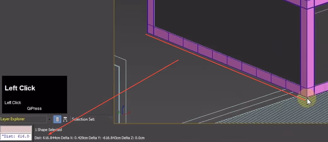The image size is (328, 142).
Task: Toggle the highlighted layer stack icon
Action: (57, 119)
